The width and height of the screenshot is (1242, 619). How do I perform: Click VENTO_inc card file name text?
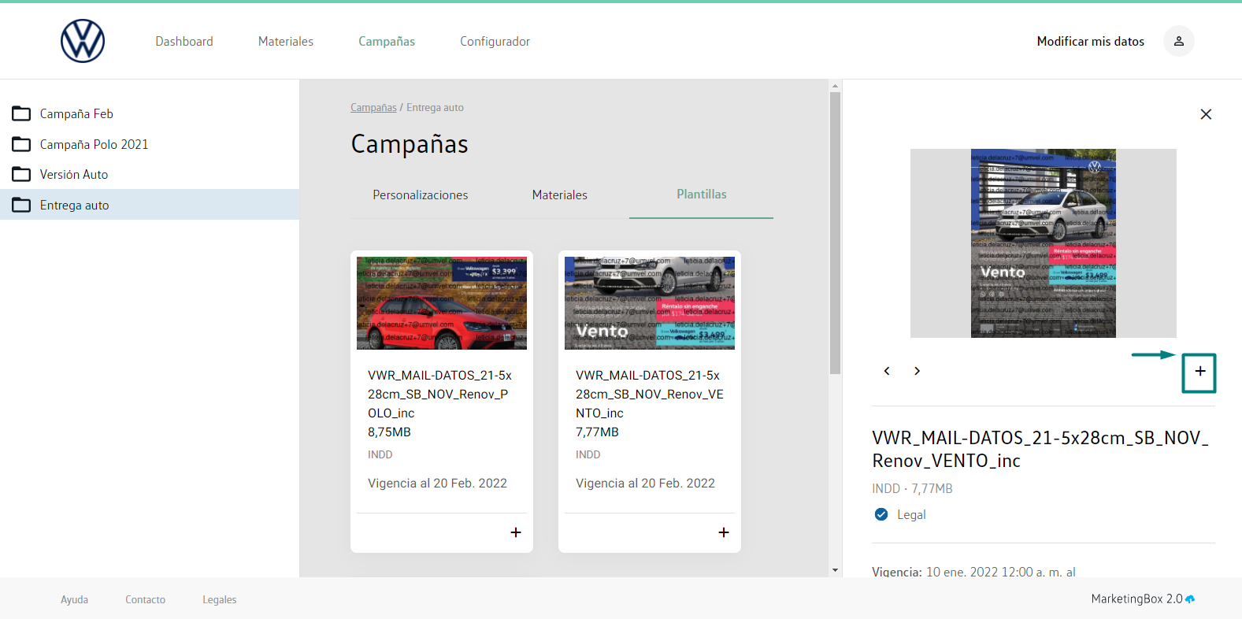coord(650,394)
